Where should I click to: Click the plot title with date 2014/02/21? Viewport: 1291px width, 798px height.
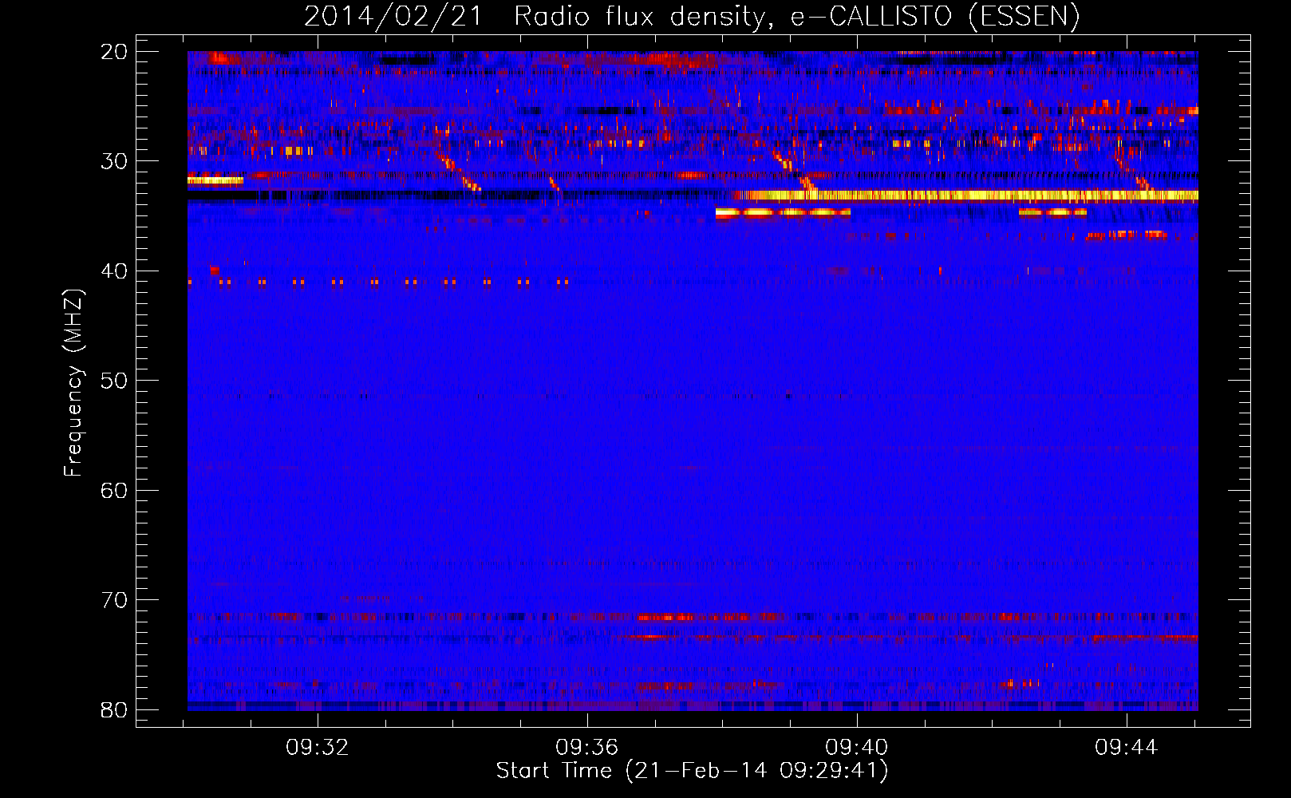tap(691, 16)
